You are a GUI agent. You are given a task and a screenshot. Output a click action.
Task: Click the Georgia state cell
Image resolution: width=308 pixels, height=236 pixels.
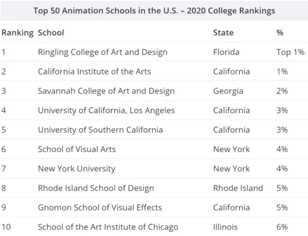228,91
